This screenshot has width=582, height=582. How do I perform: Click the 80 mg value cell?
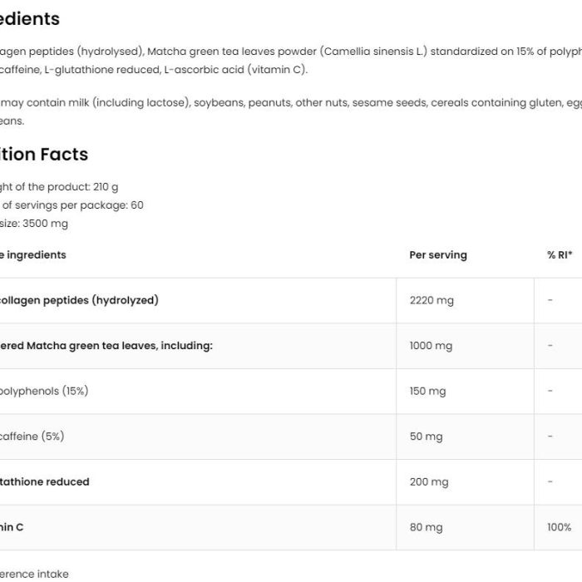[426, 527]
